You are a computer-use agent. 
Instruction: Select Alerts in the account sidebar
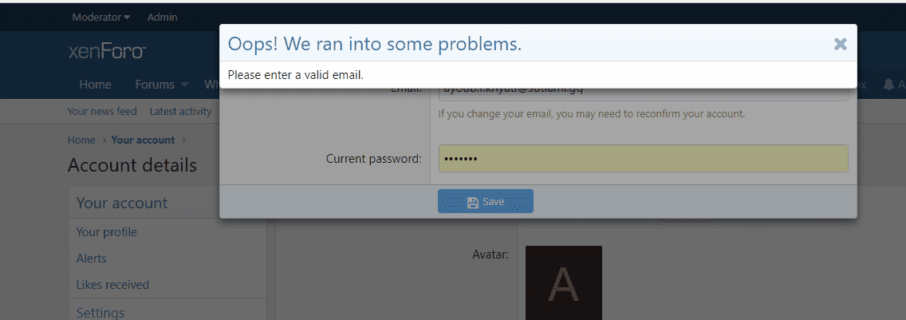(92, 259)
